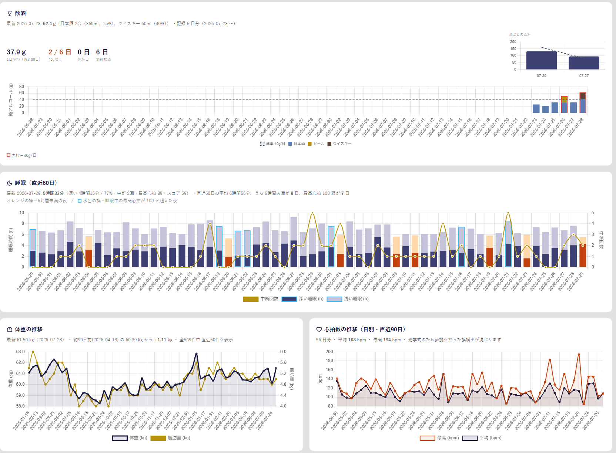Hide the 深い睡眠 (h) legend series
This screenshot has height=453, width=616.
click(302, 299)
